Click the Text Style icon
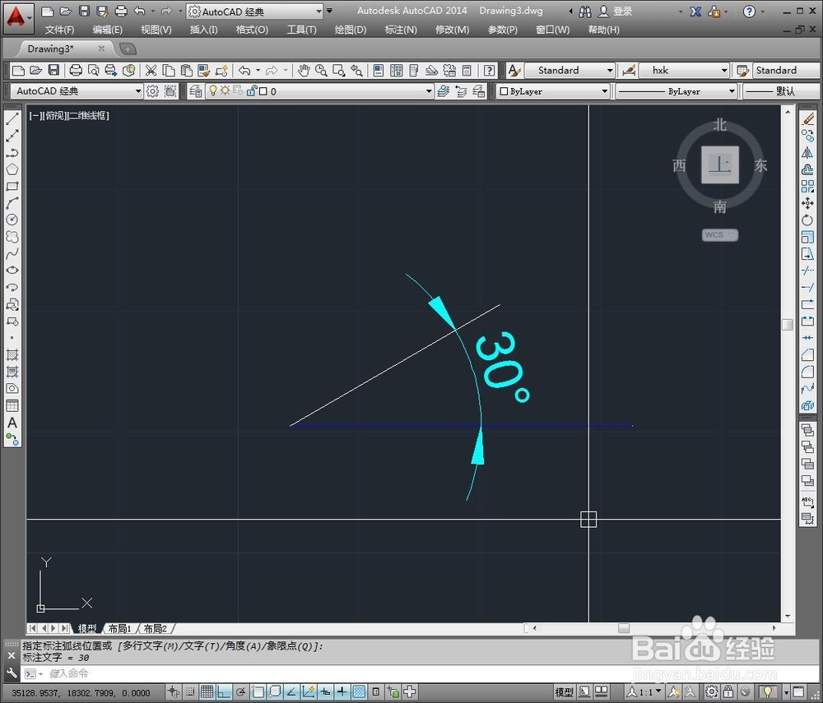Viewport: 823px width, 703px height. pyautogui.click(x=514, y=70)
